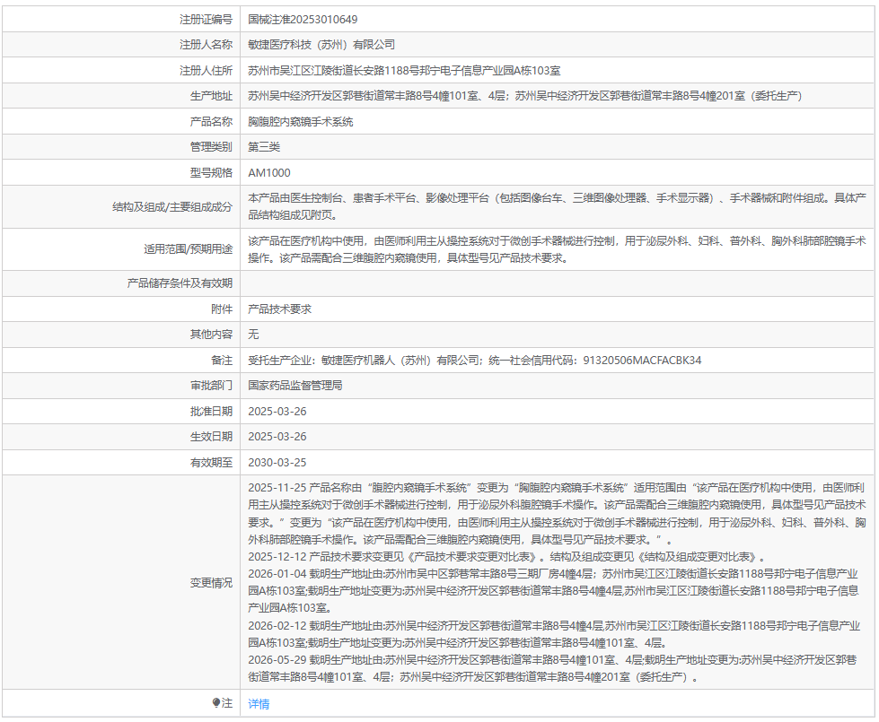Select registrant name 敏捷医疗科技（苏州）有限公司
This screenshot has height=722, width=879.
[x=321, y=45]
